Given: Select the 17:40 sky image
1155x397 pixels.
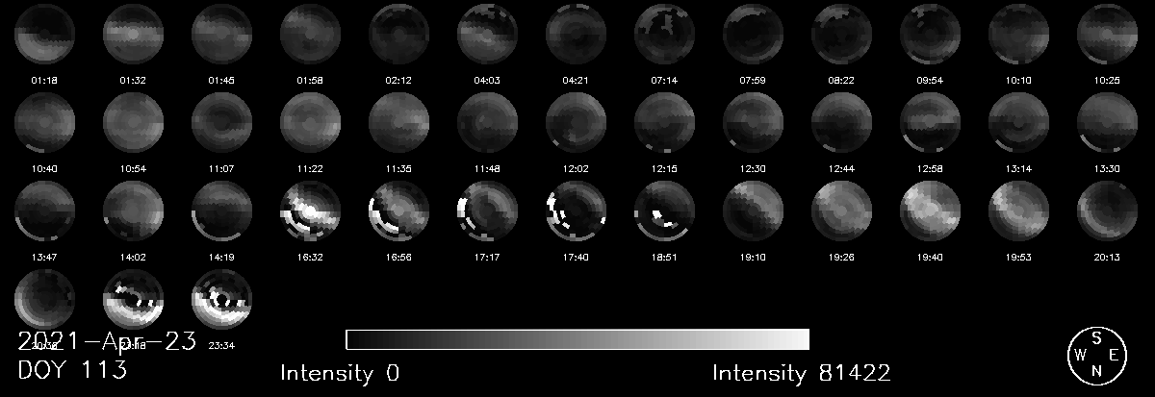Looking at the screenshot, I should point(576,211).
